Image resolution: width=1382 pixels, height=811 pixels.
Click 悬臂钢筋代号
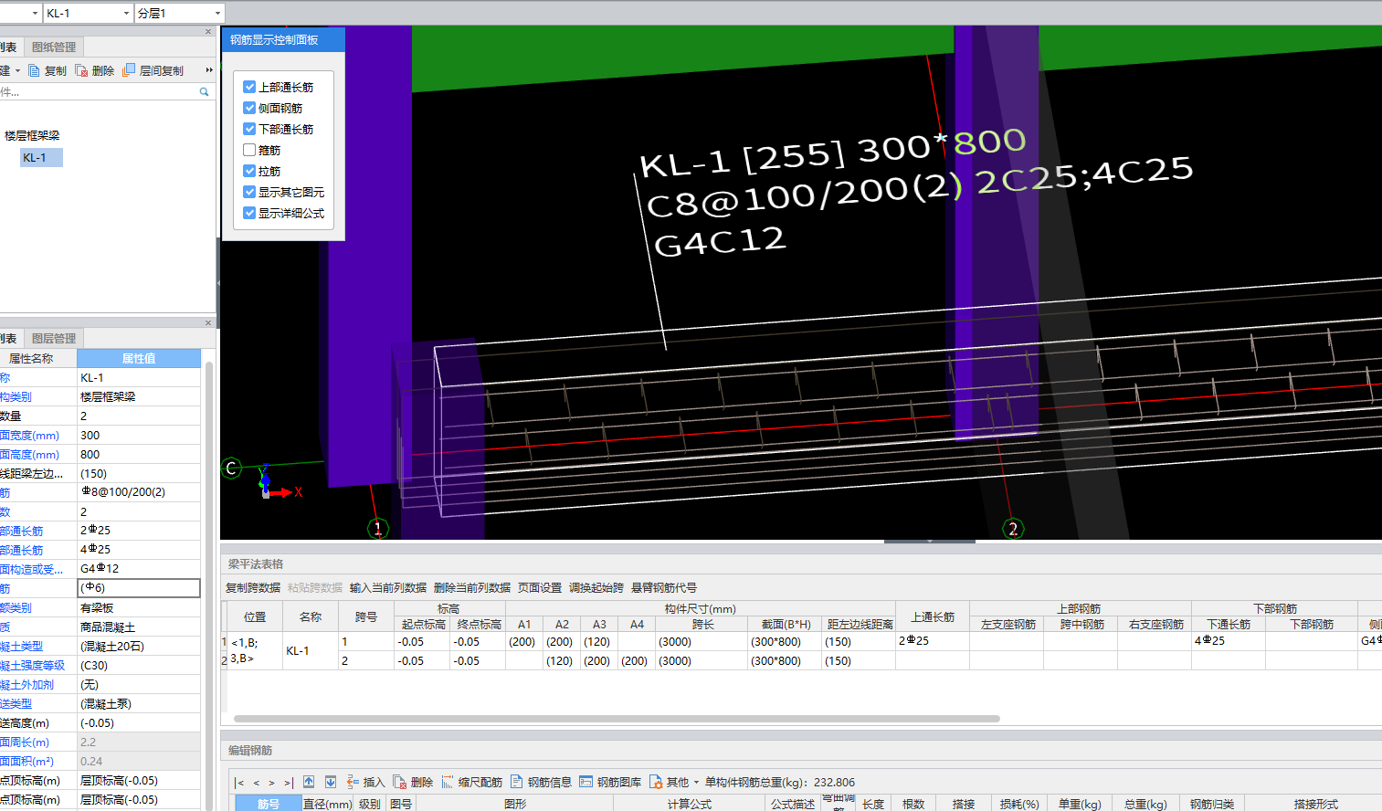664,587
